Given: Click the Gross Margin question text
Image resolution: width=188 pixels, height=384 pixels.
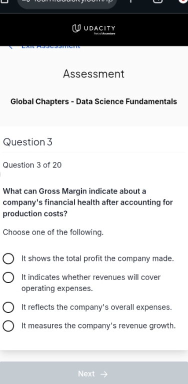Looking at the screenshot, I should click(x=87, y=202).
